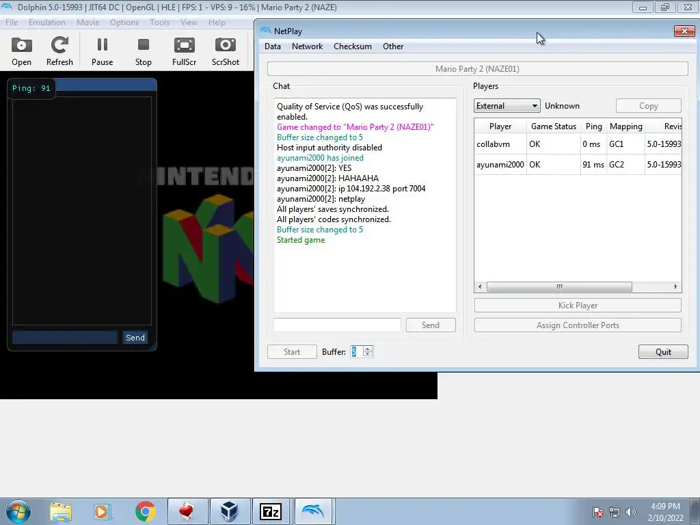Click the network tray icon
Screen dimensions: 700x525
tap(615, 512)
